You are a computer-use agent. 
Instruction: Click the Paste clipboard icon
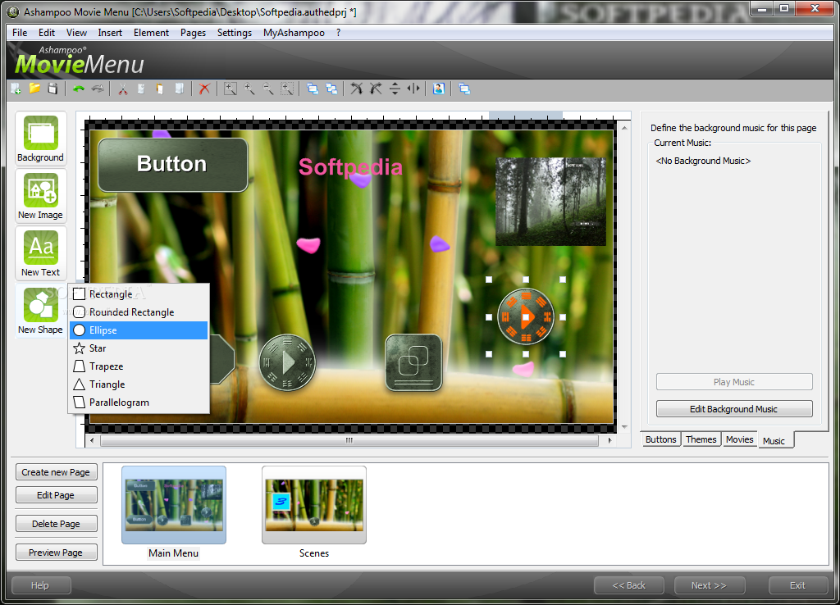(x=160, y=89)
